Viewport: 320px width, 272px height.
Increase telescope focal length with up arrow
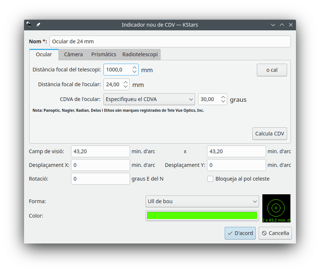pyautogui.click(x=134, y=67)
